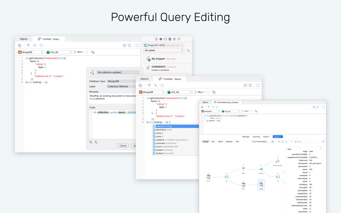Click Explain icon beside Run in middle window
Image resolution: width=341 pixels, height=213 pixels.
tap(214, 92)
